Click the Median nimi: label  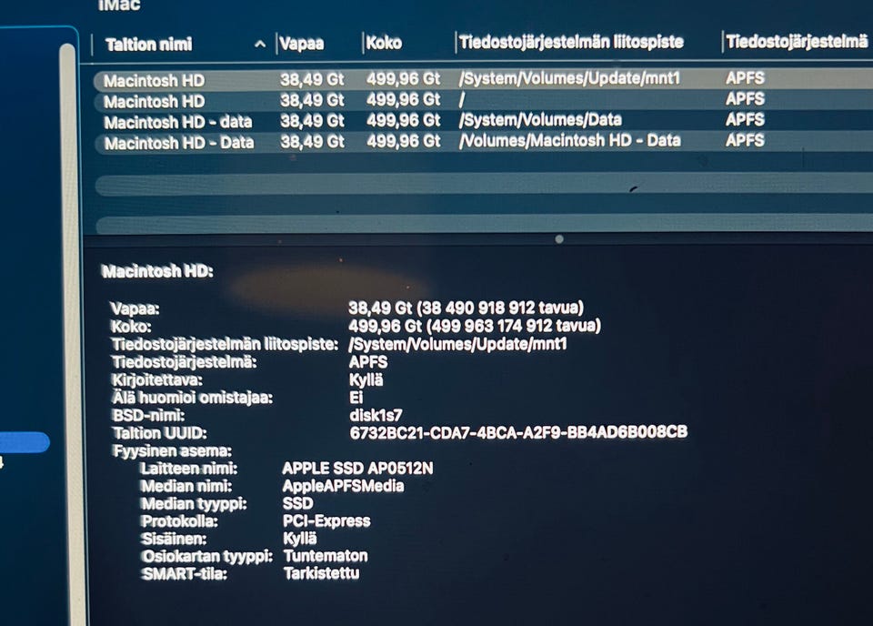[x=186, y=486]
